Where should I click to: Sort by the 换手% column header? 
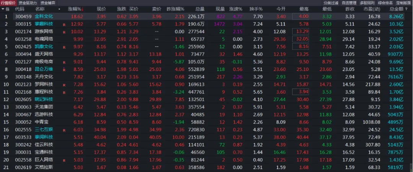[x=256, y=9]
